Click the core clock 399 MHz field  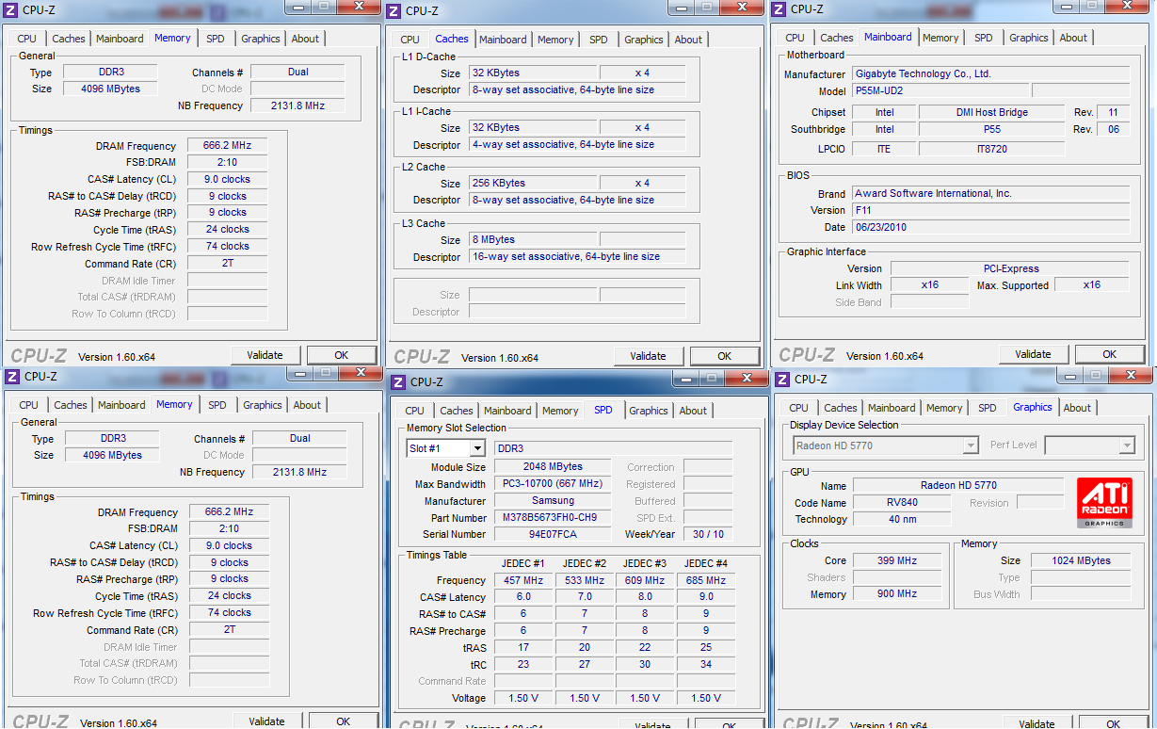[x=897, y=560]
